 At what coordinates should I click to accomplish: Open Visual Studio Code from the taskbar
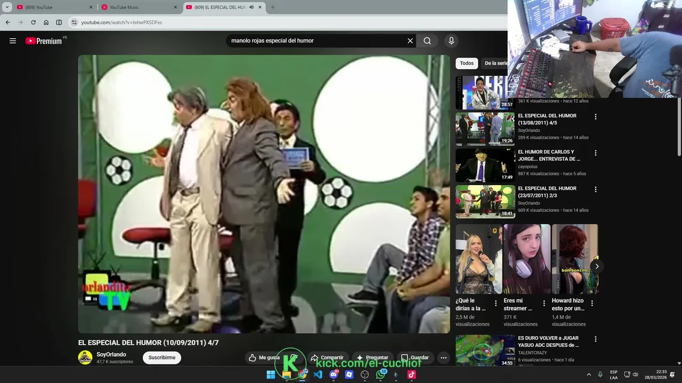click(318, 374)
